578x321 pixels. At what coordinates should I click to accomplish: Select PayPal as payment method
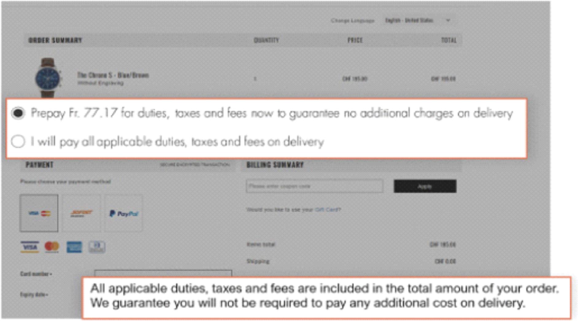(124, 213)
